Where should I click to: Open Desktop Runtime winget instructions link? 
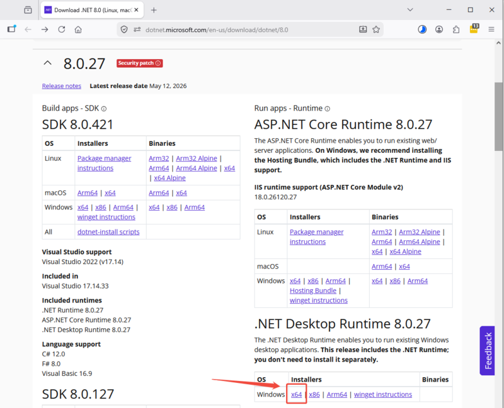(383, 395)
